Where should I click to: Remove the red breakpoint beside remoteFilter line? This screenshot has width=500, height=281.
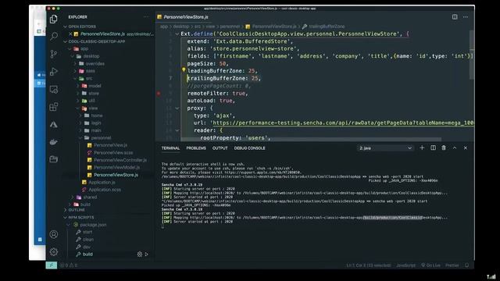pyautogui.click(x=159, y=94)
